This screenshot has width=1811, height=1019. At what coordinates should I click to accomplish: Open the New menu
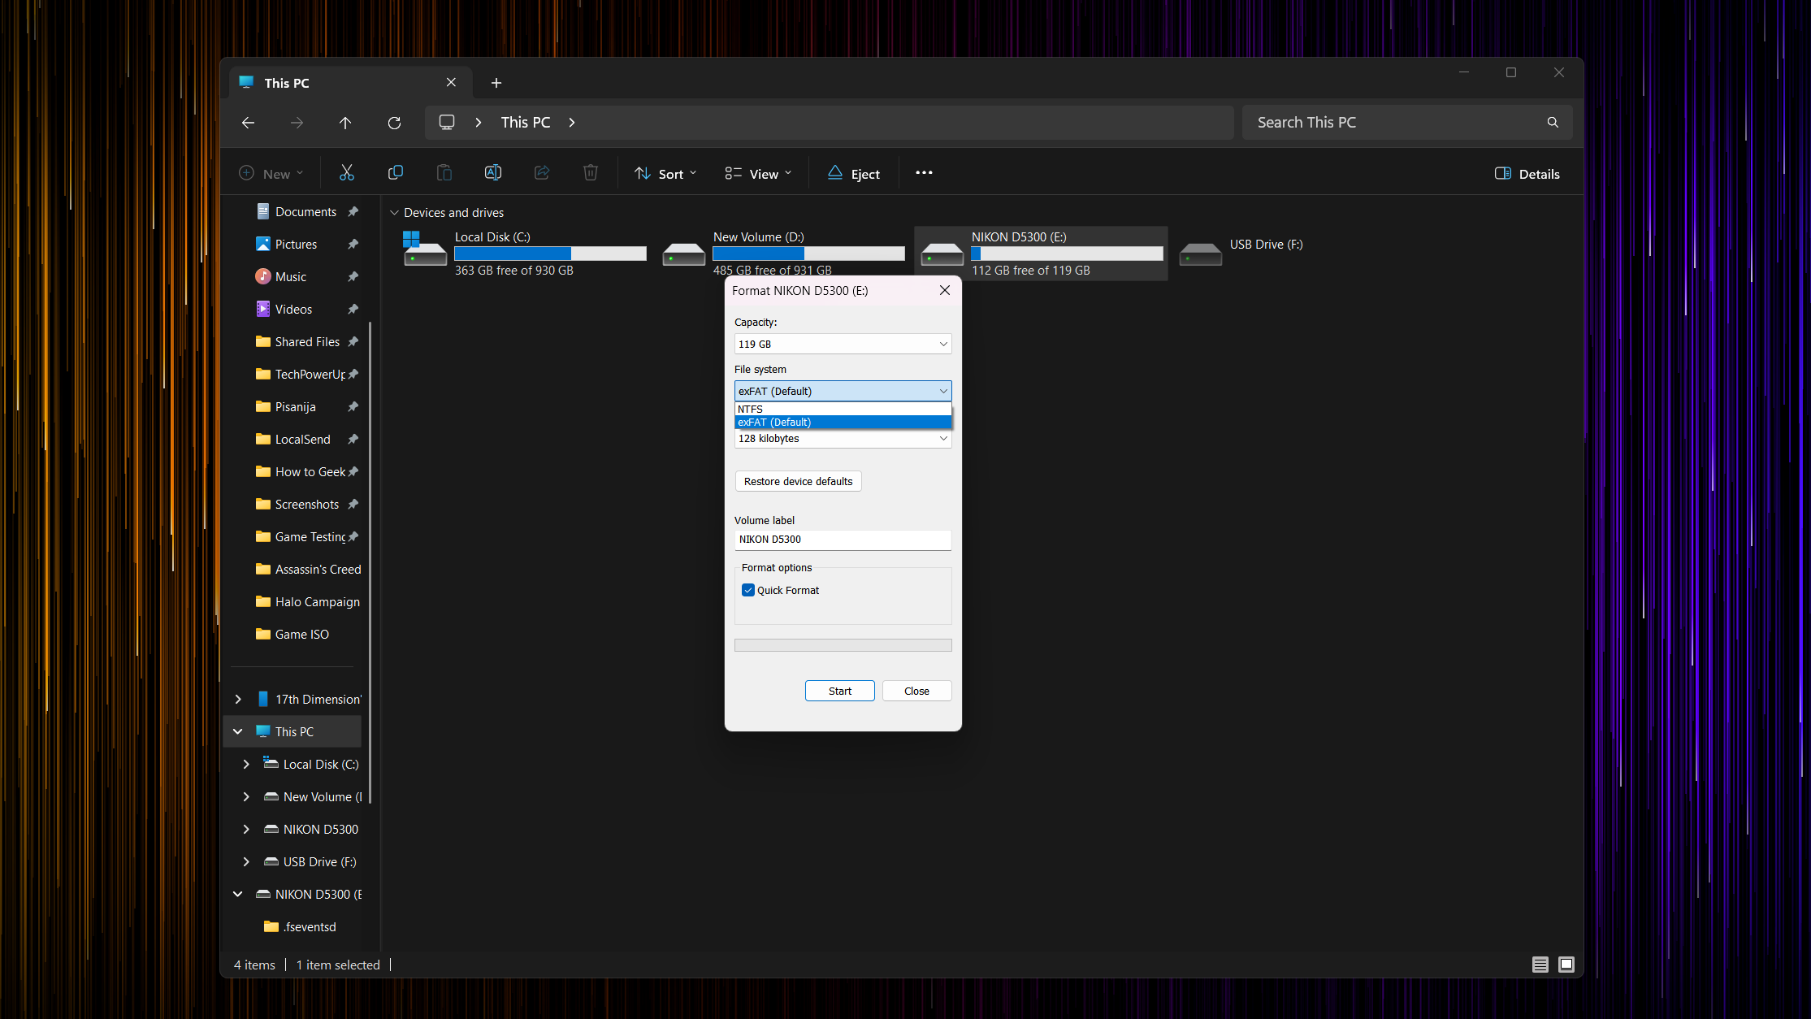pyautogui.click(x=271, y=174)
